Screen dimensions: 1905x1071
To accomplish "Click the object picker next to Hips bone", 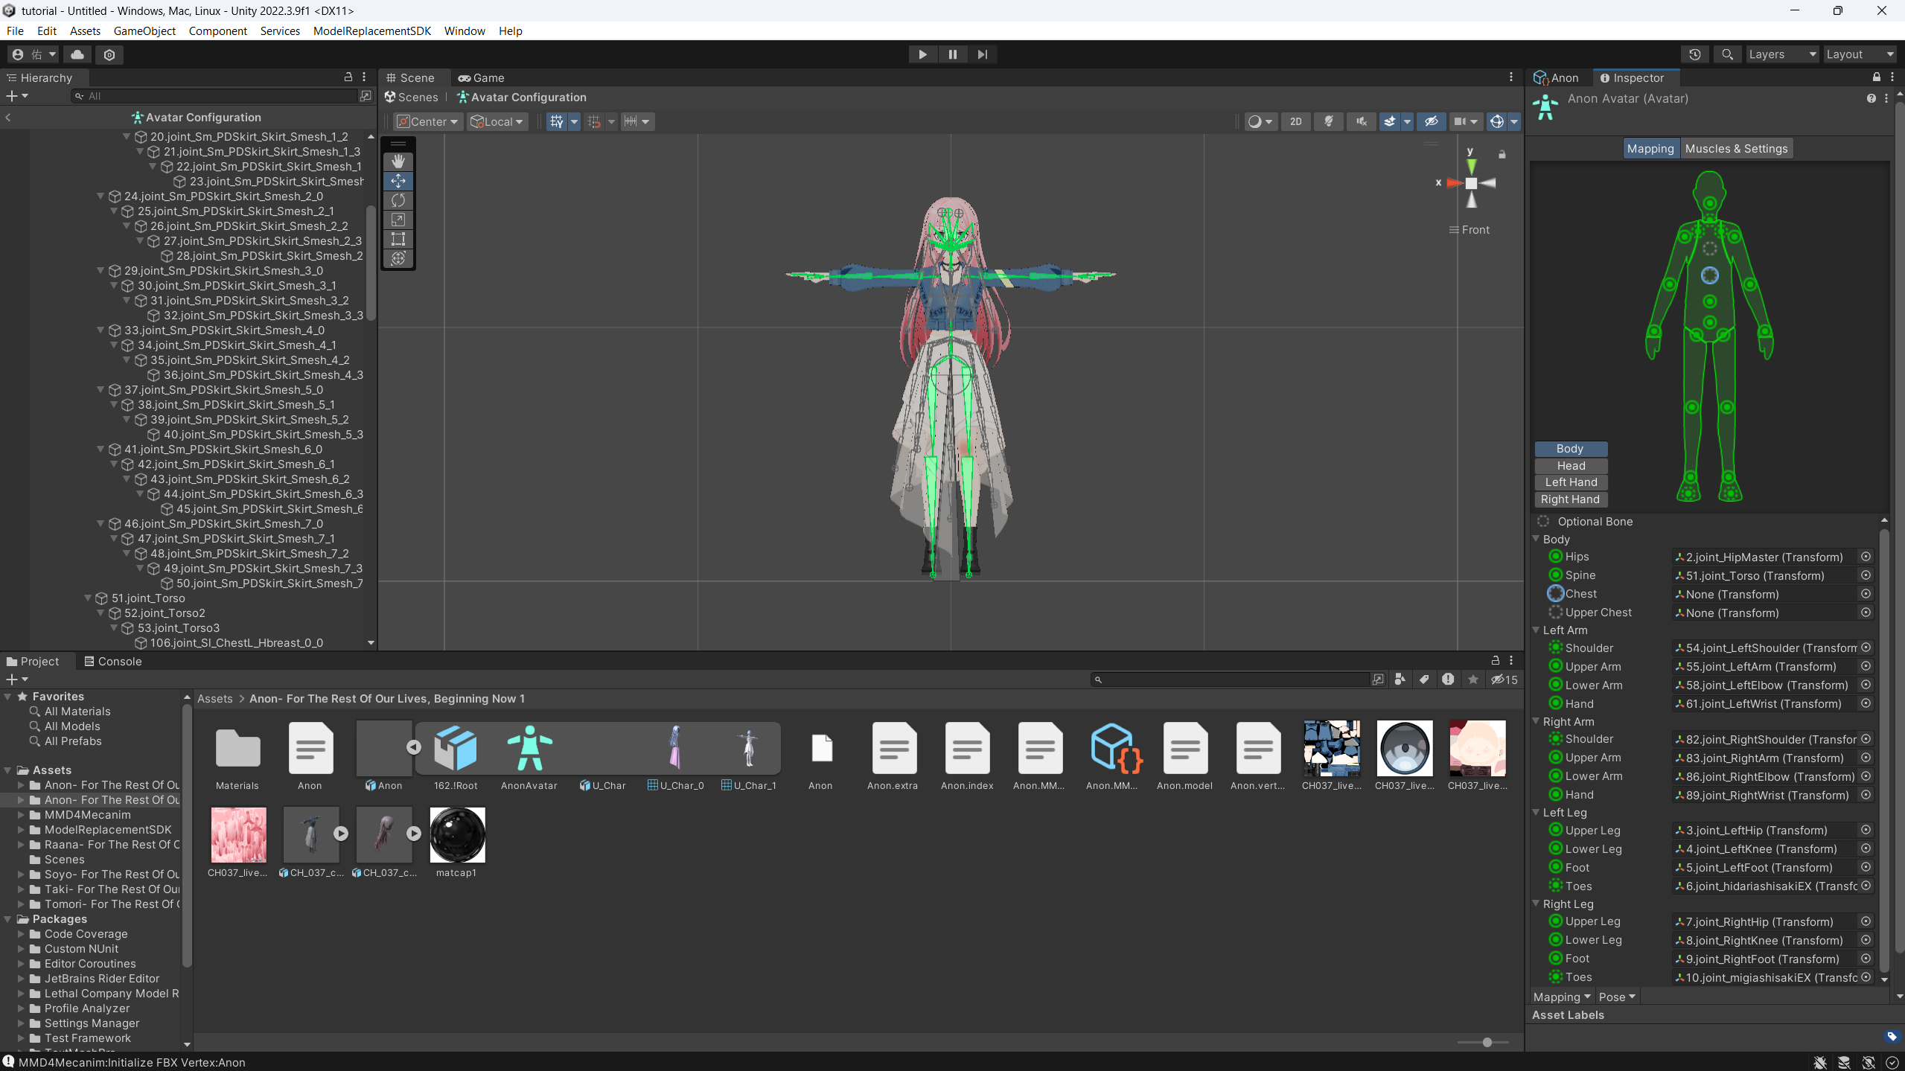I will tap(1866, 557).
